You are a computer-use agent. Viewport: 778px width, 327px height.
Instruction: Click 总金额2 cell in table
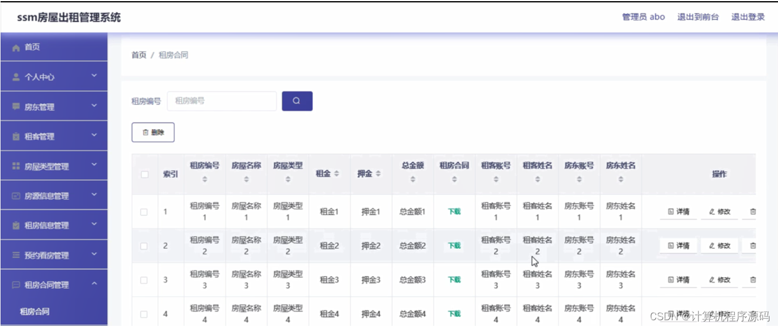click(x=413, y=245)
